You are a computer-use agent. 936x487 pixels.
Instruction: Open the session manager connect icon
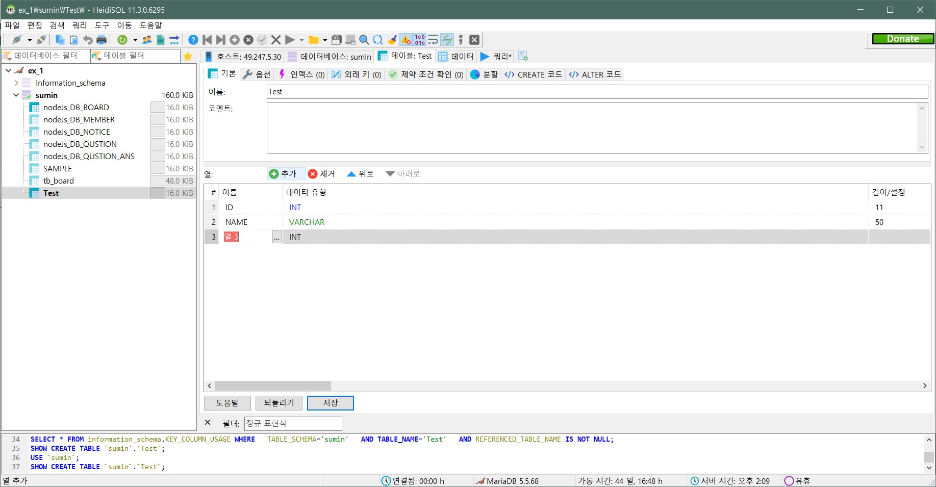point(17,40)
